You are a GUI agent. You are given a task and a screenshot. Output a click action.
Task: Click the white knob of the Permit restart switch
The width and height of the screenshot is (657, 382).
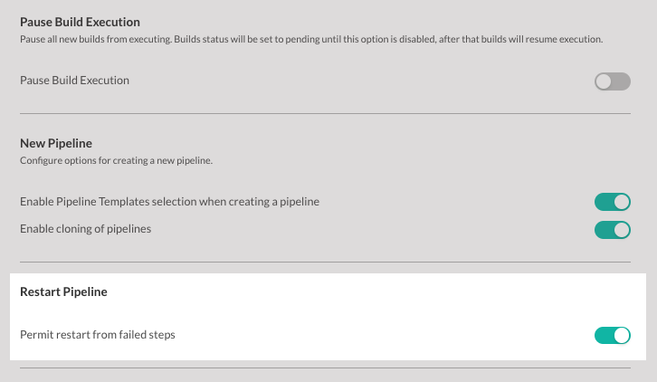(622, 336)
